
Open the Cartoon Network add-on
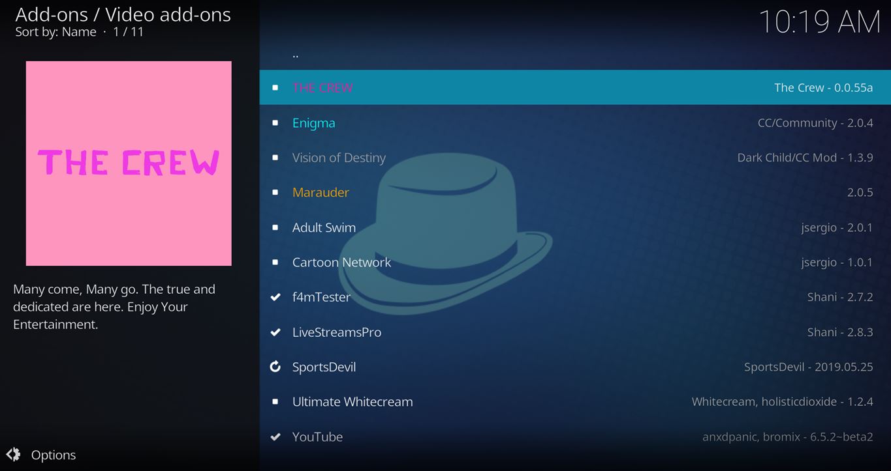[x=341, y=262]
